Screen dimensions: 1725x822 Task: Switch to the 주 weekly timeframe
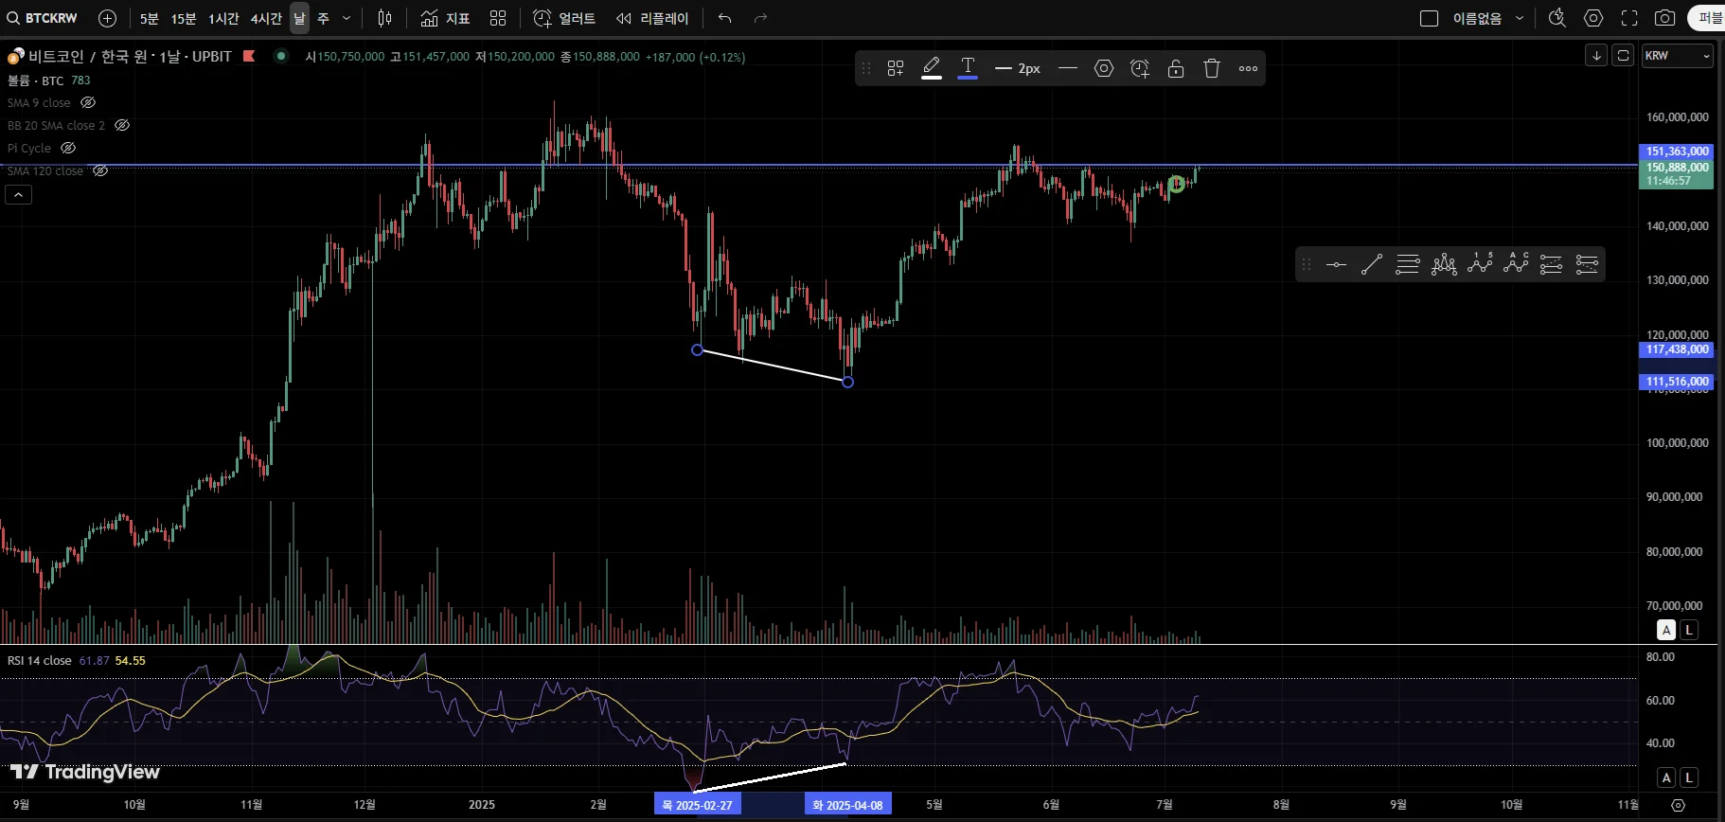point(323,18)
